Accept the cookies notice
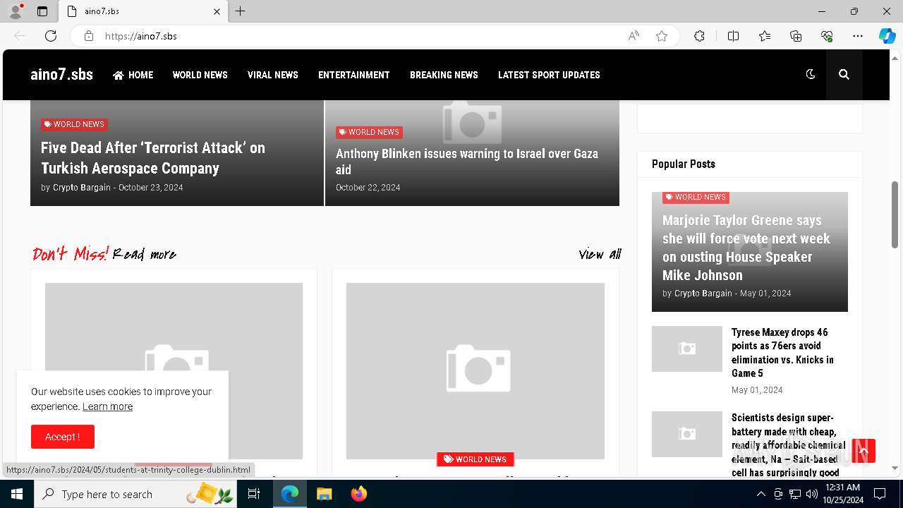The height and width of the screenshot is (508, 903). click(x=63, y=437)
